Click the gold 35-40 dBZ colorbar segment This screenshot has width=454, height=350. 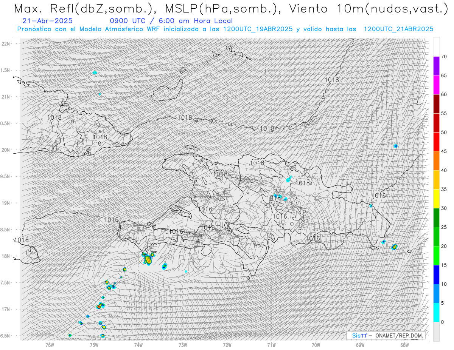pos(436,180)
